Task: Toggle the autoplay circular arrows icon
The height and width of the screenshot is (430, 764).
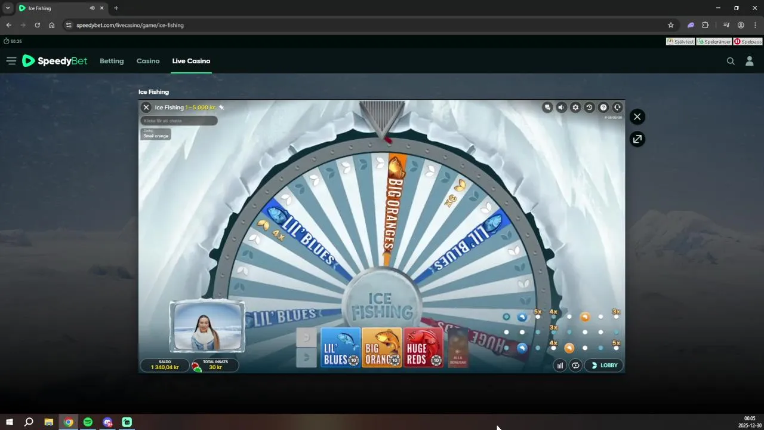Action: pos(575,365)
